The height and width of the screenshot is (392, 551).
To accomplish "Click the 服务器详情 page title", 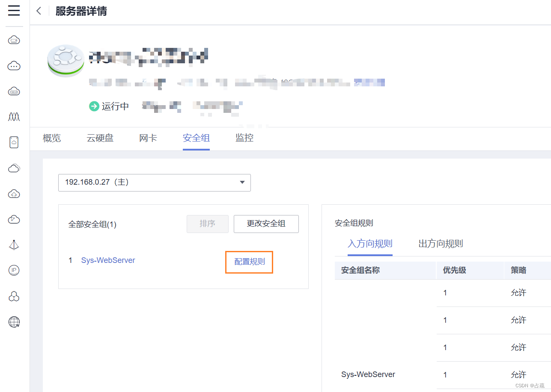I will [x=81, y=11].
